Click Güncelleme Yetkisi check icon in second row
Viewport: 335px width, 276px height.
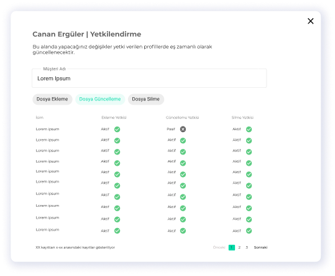[183, 140]
